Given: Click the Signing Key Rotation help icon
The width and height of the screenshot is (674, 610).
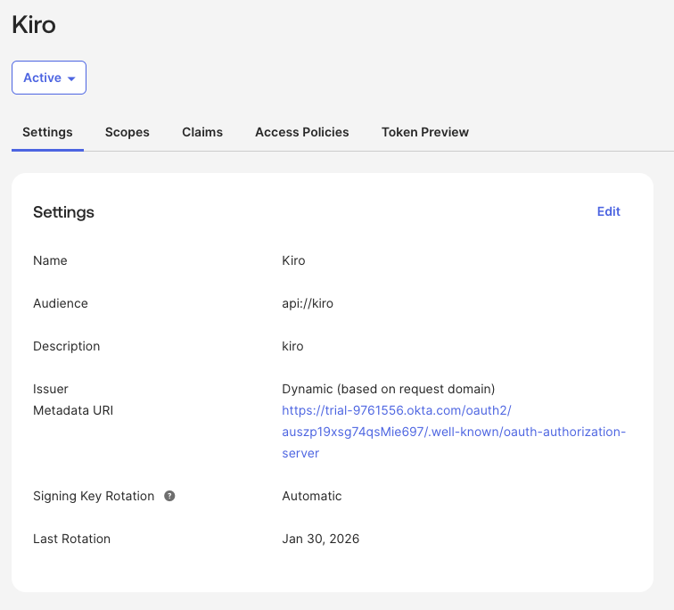Looking at the screenshot, I should tap(169, 496).
